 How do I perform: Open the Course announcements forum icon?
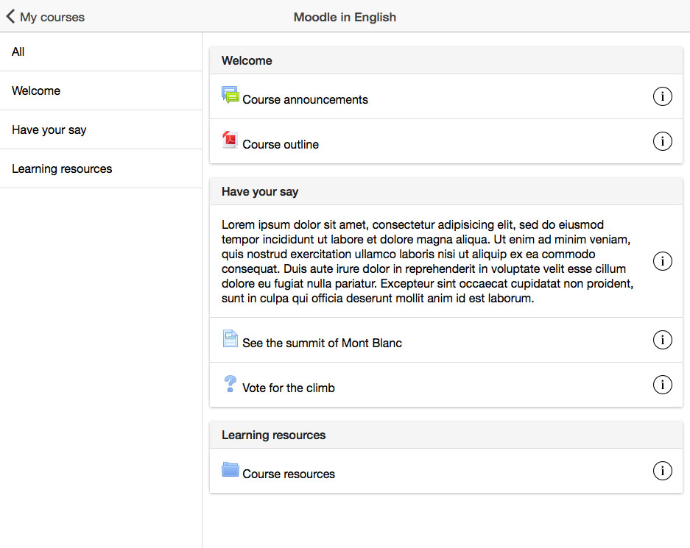point(230,95)
